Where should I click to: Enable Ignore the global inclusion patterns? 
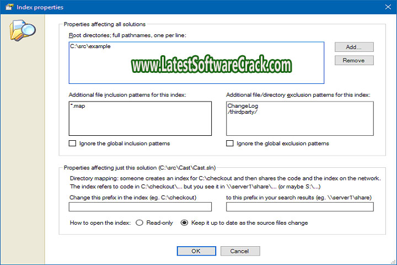pos(72,144)
